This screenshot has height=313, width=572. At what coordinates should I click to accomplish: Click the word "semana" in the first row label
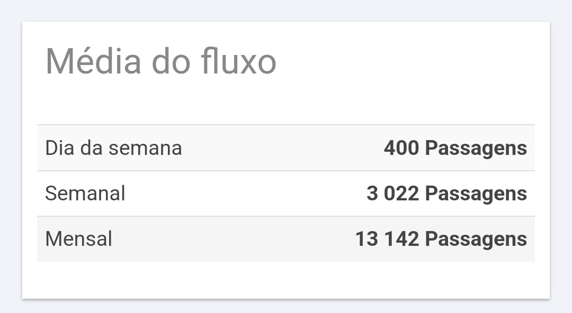click(x=145, y=149)
